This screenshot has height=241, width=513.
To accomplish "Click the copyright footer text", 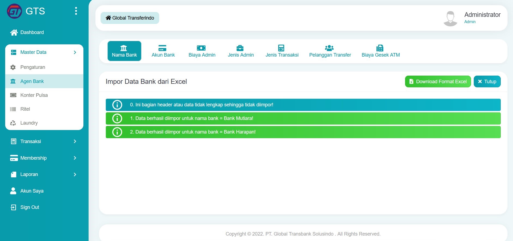I will (303, 234).
